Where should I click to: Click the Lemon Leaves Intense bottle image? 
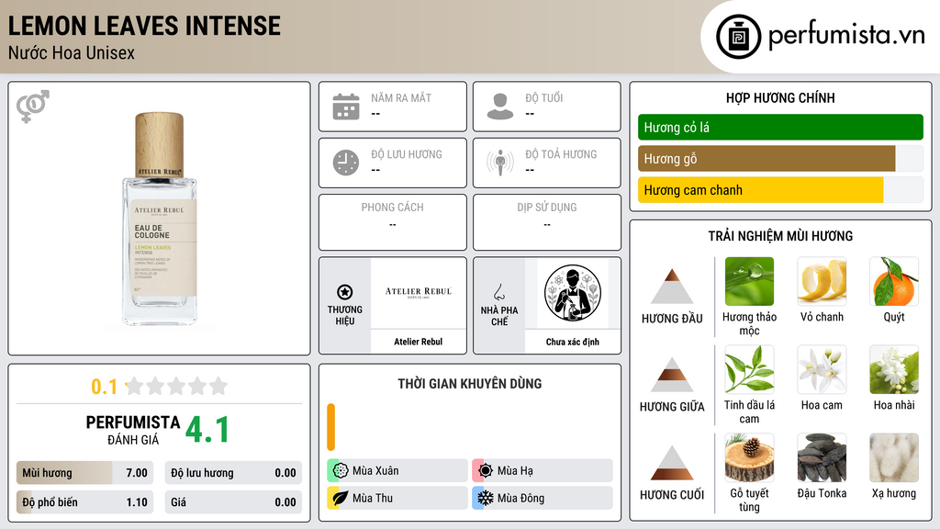(159, 219)
